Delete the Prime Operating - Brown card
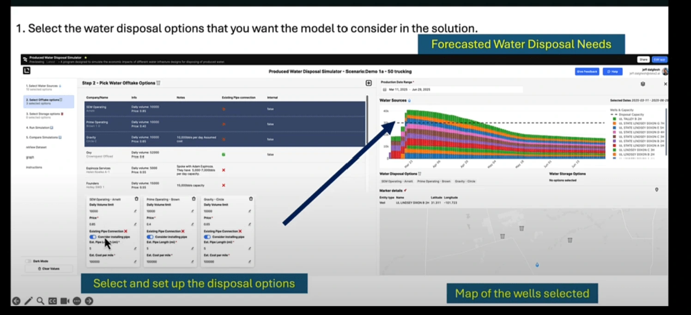Image resolution: width=691 pixels, height=315 pixels. click(194, 199)
